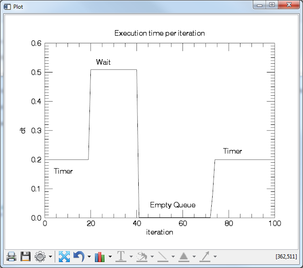
Task: Click the 'Wait' label on the plot
Action: click(103, 62)
